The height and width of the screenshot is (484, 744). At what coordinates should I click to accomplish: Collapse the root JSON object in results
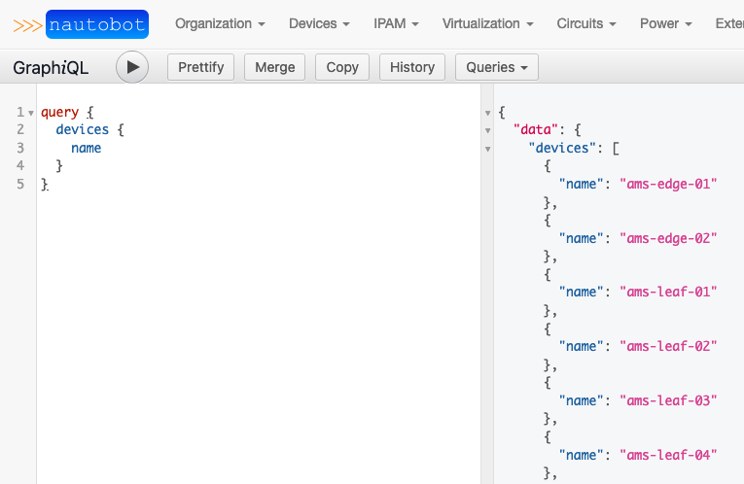487,113
